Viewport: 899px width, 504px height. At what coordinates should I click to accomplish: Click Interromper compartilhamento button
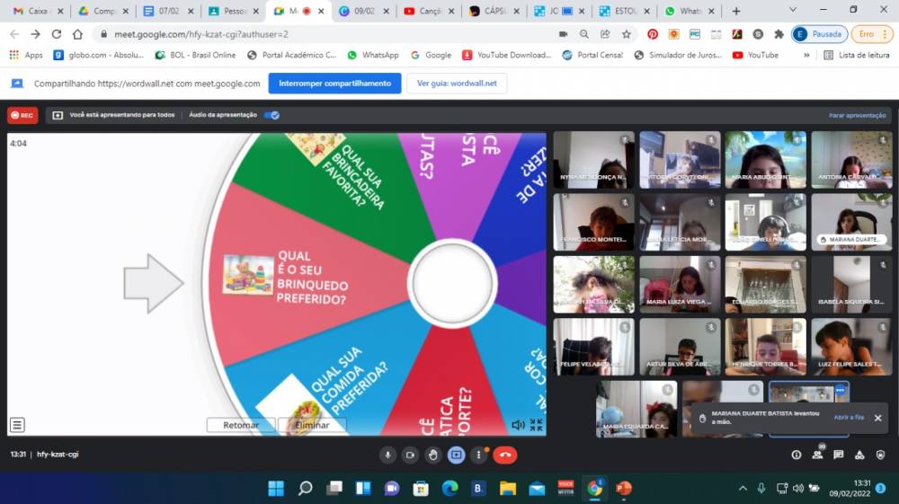click(334, 84)
